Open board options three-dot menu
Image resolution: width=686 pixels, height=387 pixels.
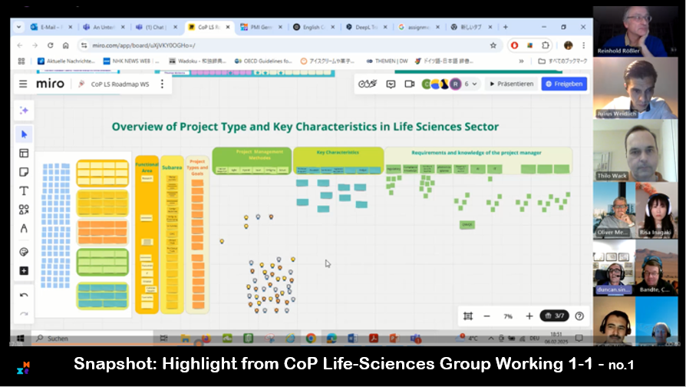tap(162, 84)
